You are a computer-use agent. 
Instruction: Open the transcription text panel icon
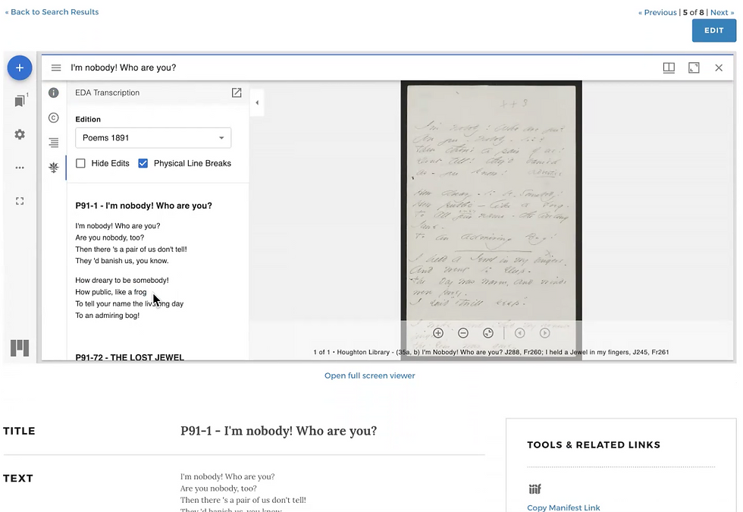tap(53, 143)
